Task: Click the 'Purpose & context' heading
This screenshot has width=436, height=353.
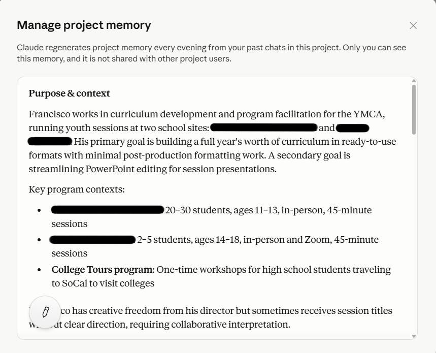Action: point(69,93)
